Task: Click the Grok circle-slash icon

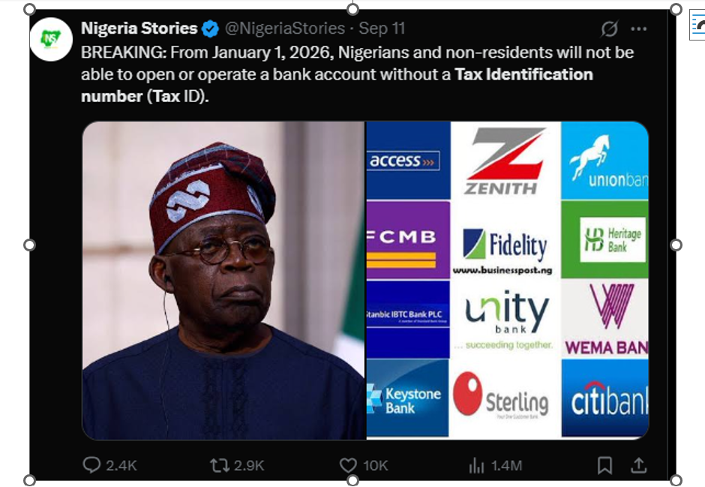Action: [x=609, y=29]
